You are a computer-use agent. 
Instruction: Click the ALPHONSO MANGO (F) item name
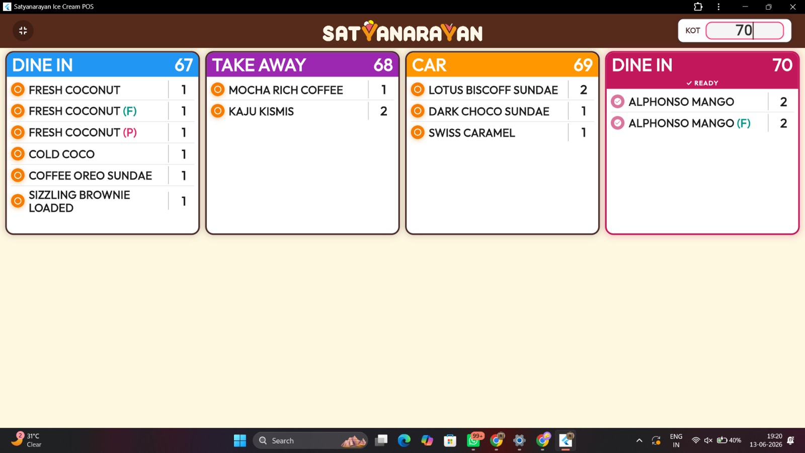(x=689, y=123)
